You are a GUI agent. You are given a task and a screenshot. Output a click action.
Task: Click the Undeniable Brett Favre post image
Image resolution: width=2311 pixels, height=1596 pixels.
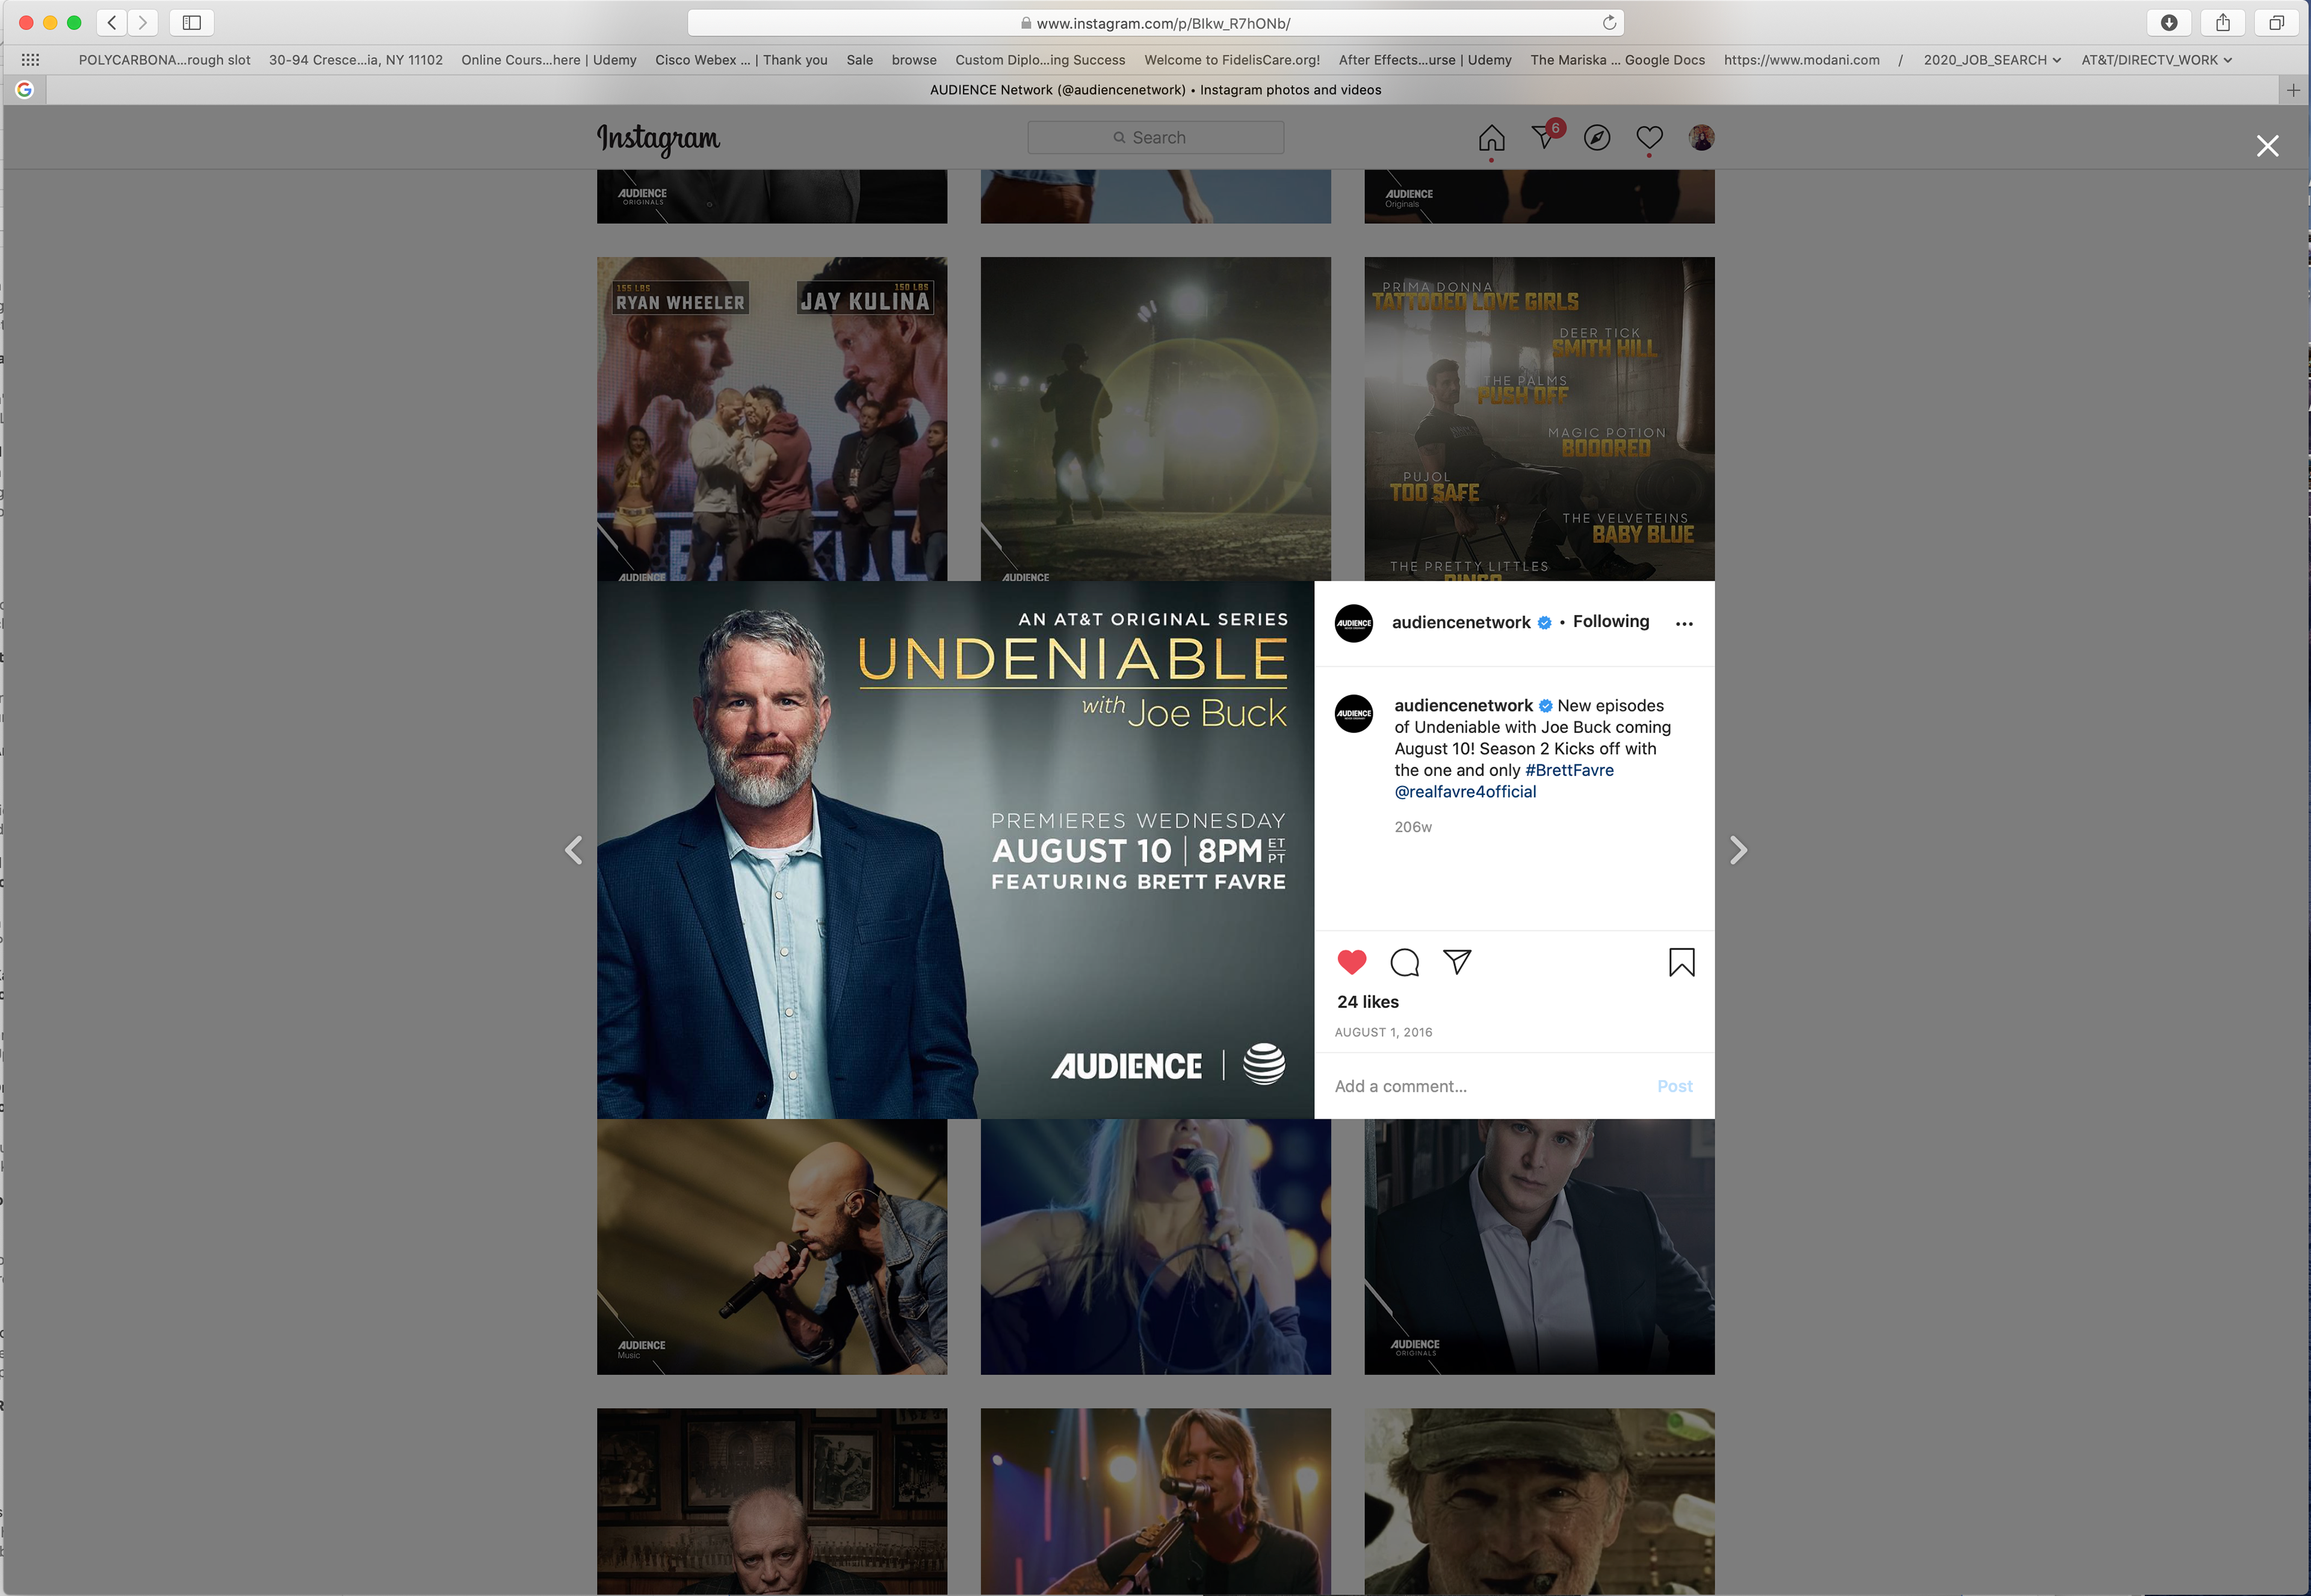[955, 850]
